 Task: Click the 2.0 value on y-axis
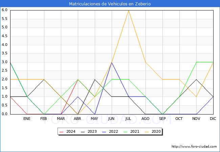[x=4, y=79]
